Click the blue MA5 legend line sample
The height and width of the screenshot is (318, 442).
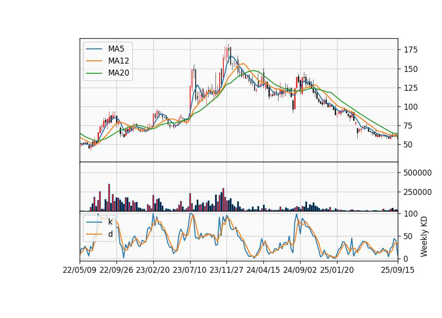pyautogui.click(x=94, y=49)
